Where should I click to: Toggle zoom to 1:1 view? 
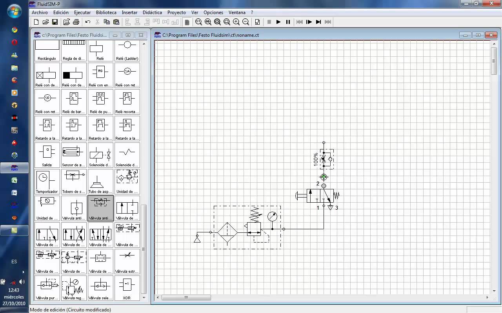click(199, 22)
